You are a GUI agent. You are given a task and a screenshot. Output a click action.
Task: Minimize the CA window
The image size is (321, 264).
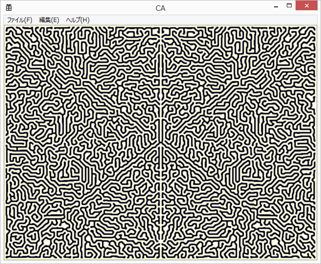pos(276,6)
